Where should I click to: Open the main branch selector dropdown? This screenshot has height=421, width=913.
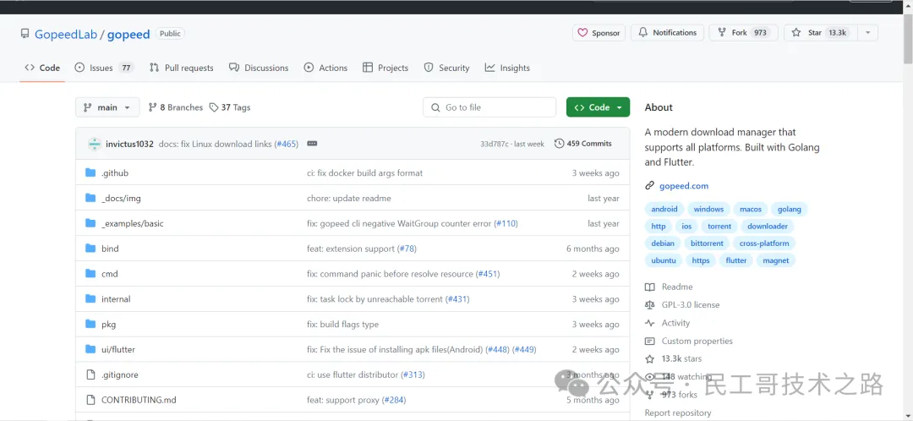pos(107,107)
